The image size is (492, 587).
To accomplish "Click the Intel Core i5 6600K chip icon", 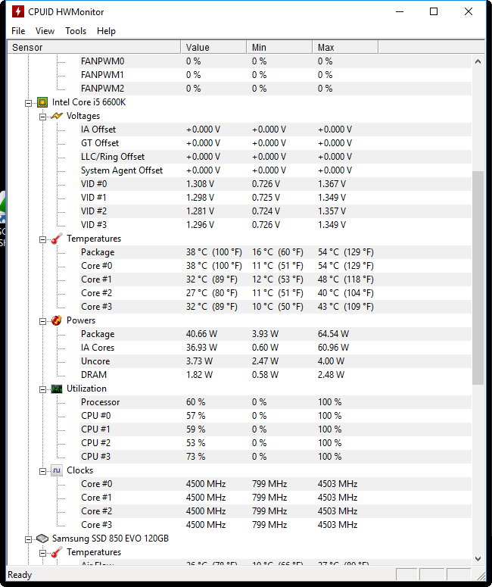I will [x=42, y=102].
